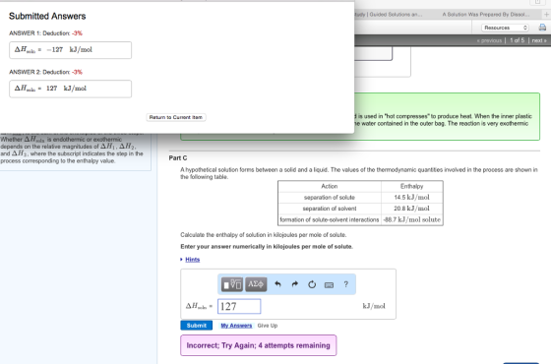Open equation editor help question mark

345,284
